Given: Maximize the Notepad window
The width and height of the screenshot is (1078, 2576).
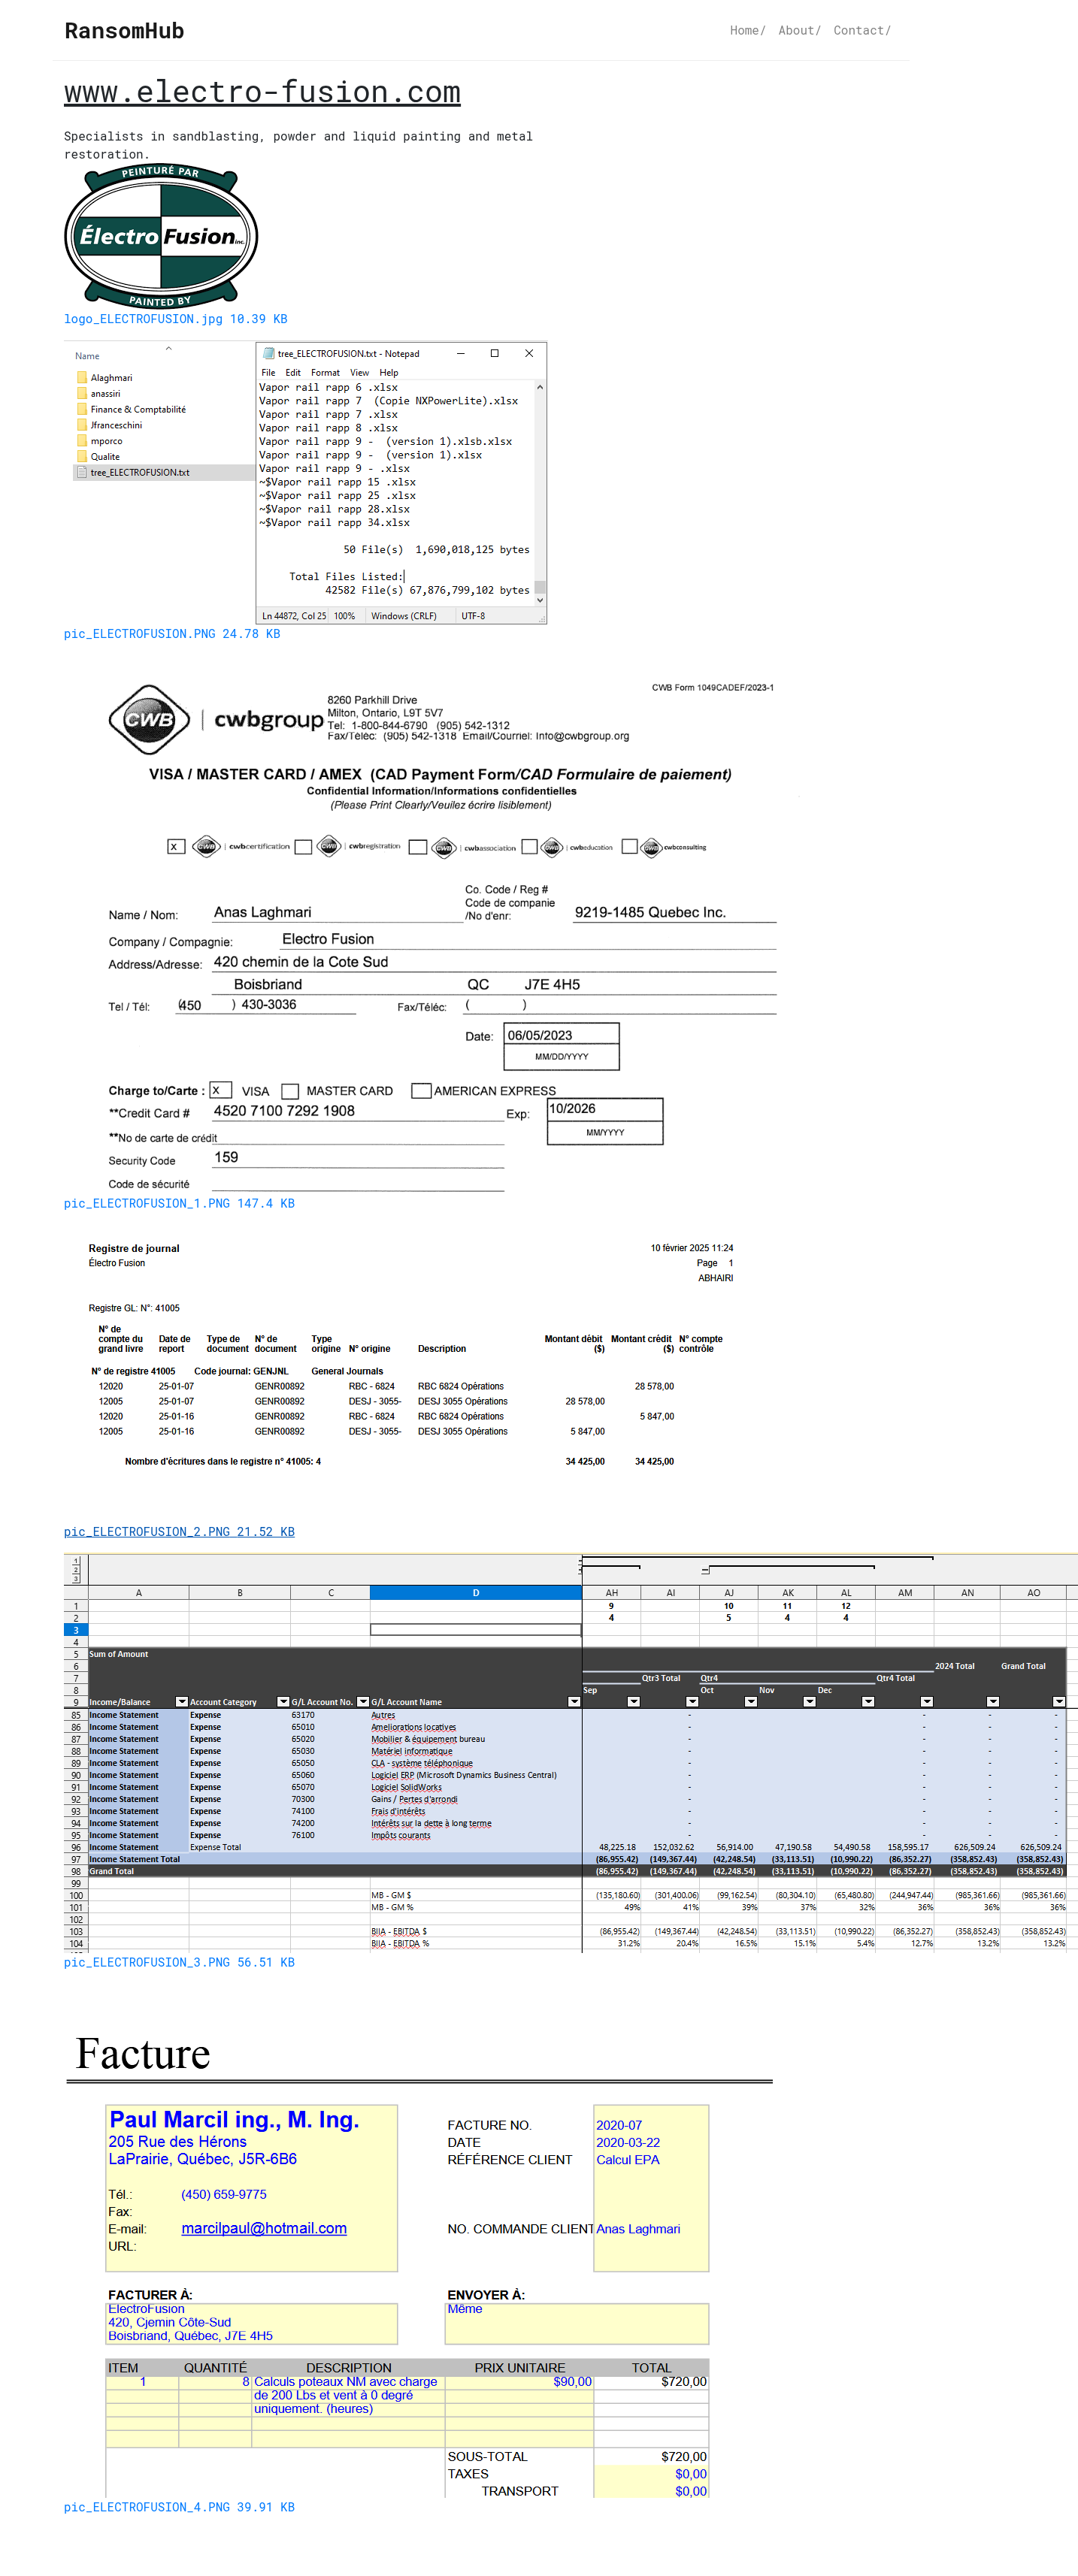Looking at the screenshot, I should pos(494,353).
